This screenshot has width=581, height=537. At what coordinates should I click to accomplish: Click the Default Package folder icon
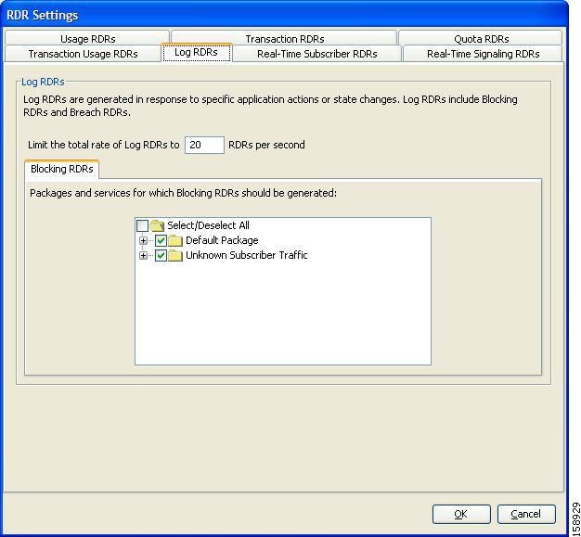coord(175,241)
